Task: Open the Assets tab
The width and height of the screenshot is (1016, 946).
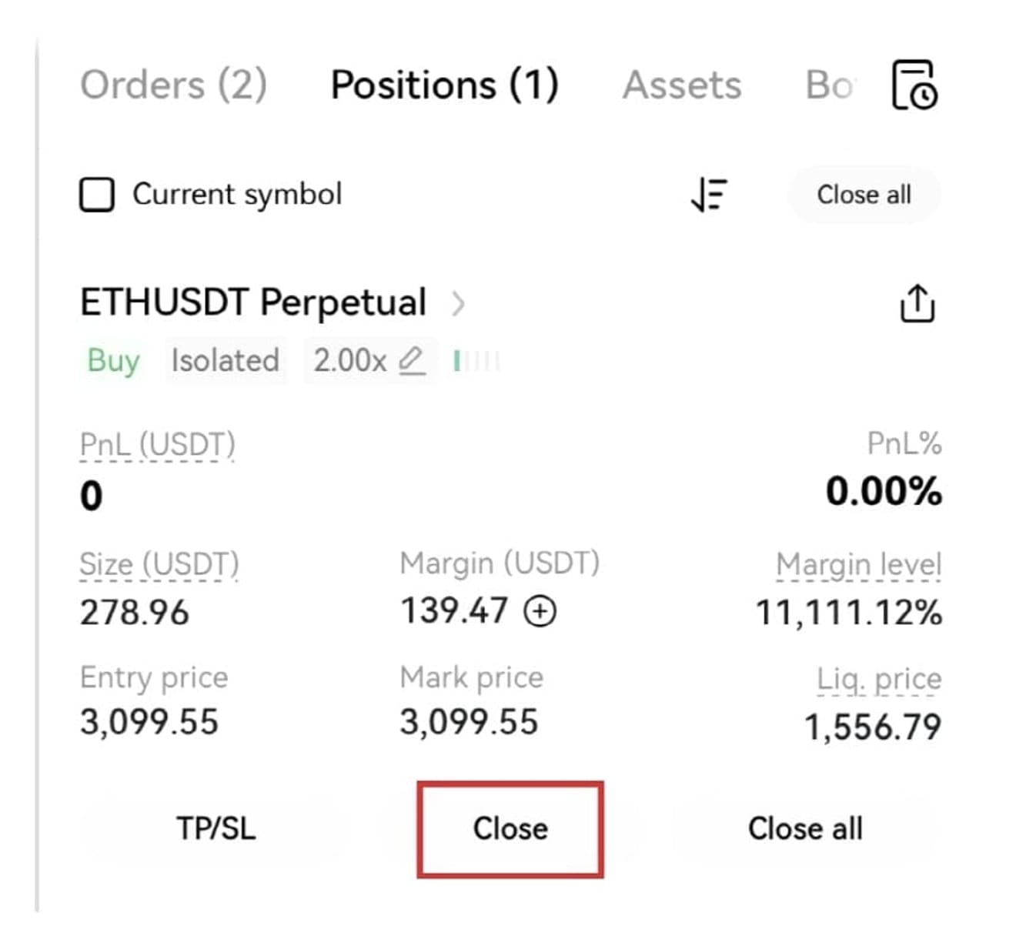Action: (682, 85)
